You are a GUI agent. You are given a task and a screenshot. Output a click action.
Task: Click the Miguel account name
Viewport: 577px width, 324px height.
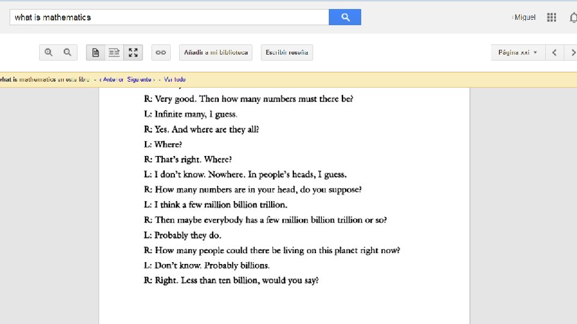click(525, 17)
